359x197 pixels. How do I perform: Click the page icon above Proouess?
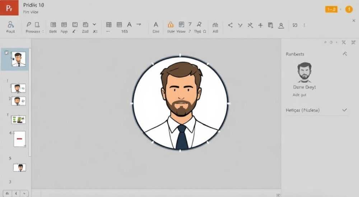(37, 24)
